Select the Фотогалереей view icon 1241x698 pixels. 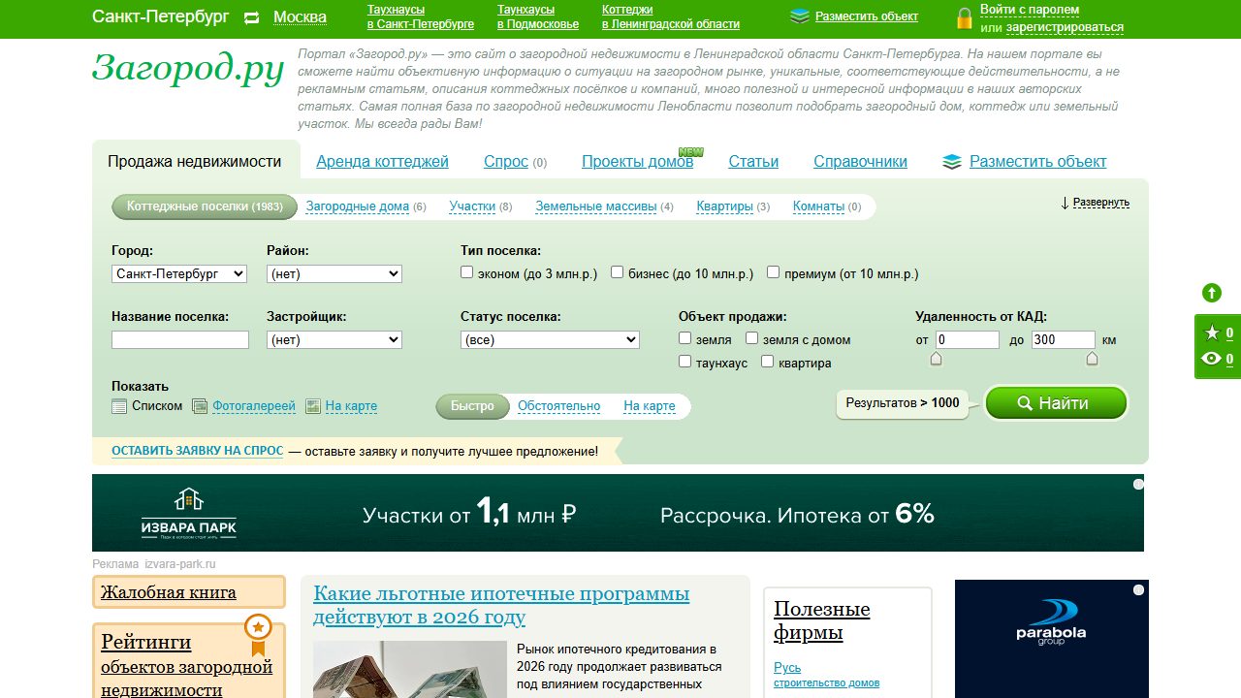click(x=200, y=406)
